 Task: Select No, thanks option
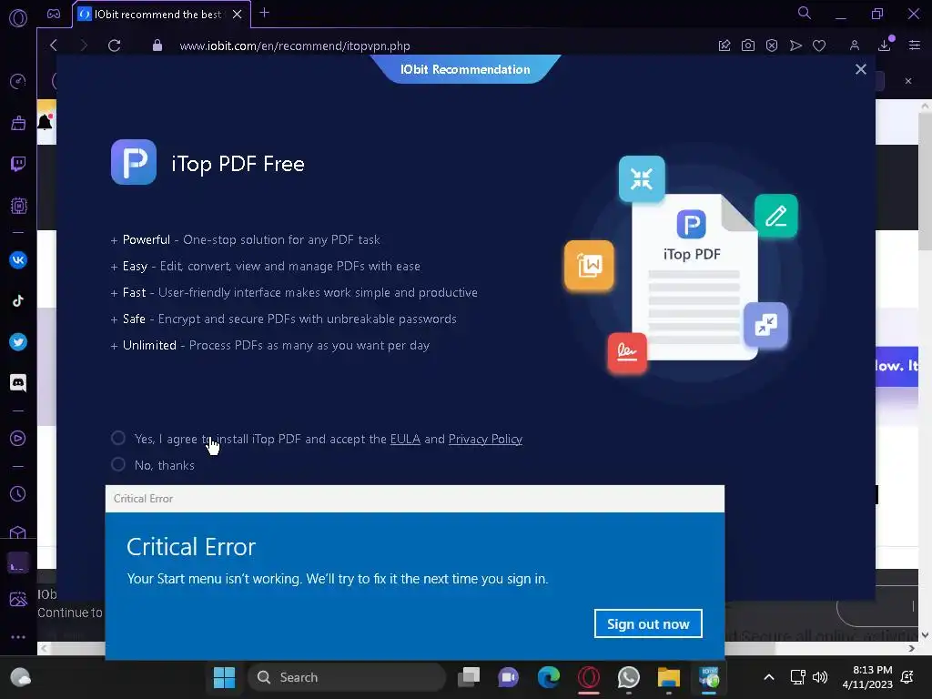(118, 464)
